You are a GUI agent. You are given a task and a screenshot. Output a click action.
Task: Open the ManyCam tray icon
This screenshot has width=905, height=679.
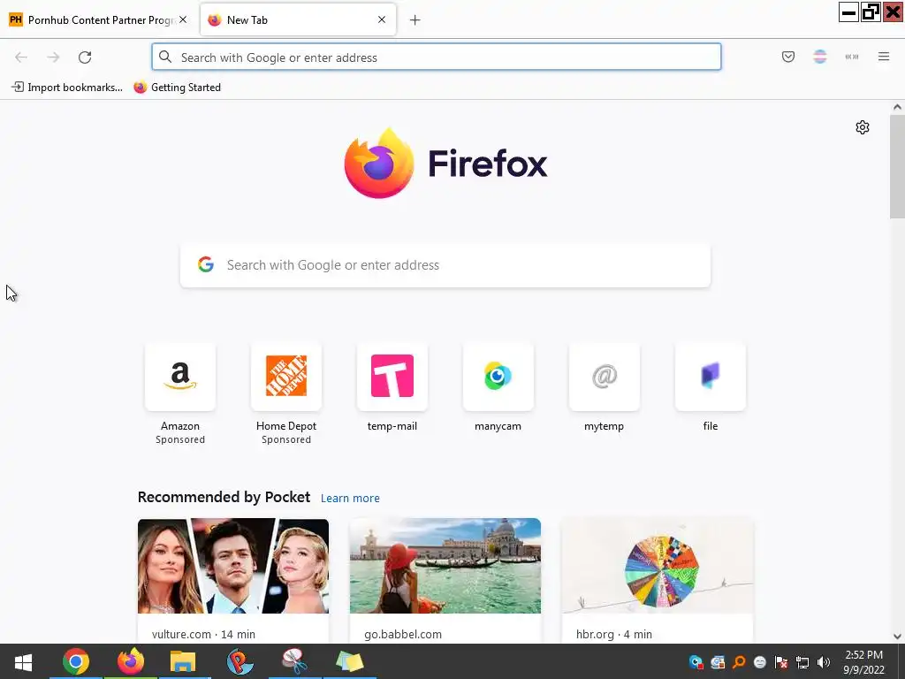pos(696,662)
